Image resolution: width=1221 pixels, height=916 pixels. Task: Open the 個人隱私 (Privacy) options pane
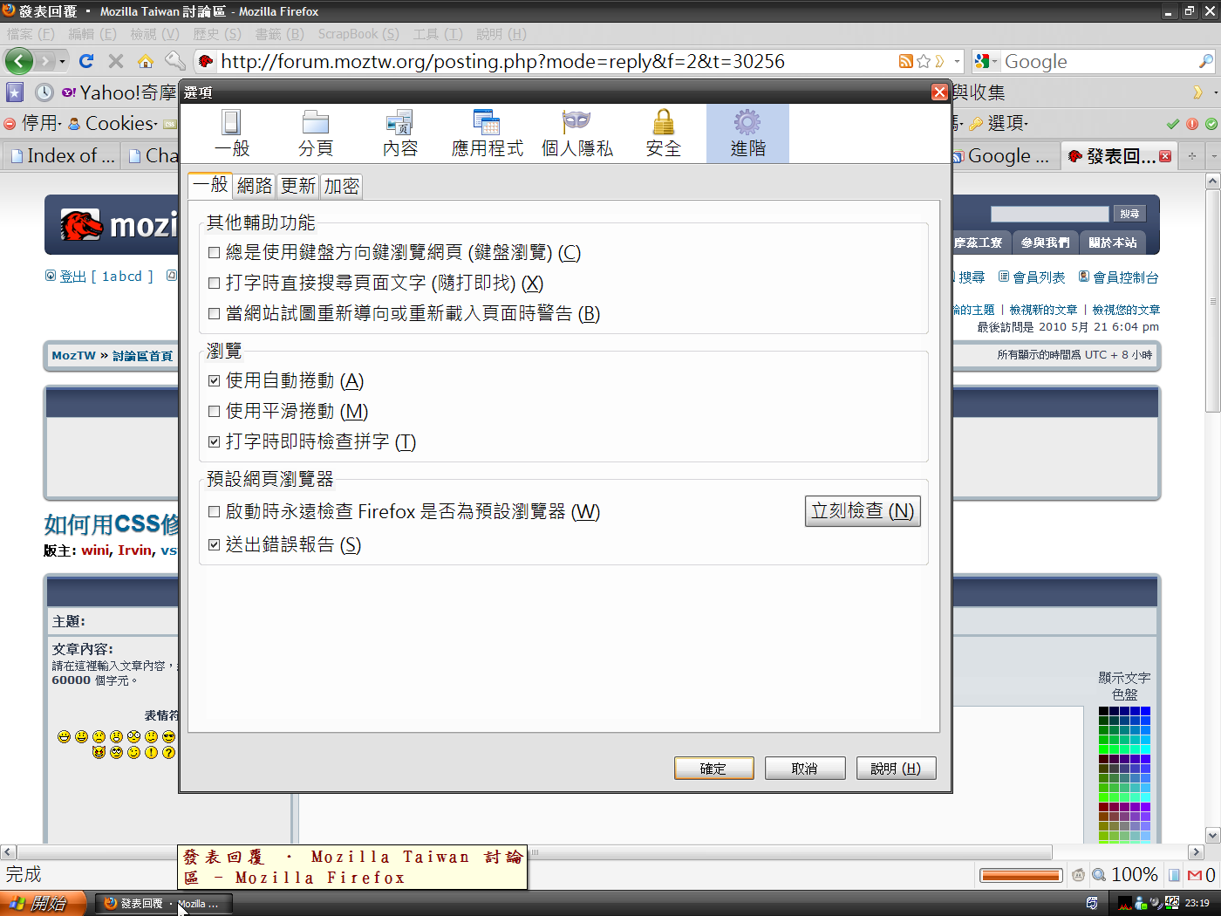coord(577,133)
